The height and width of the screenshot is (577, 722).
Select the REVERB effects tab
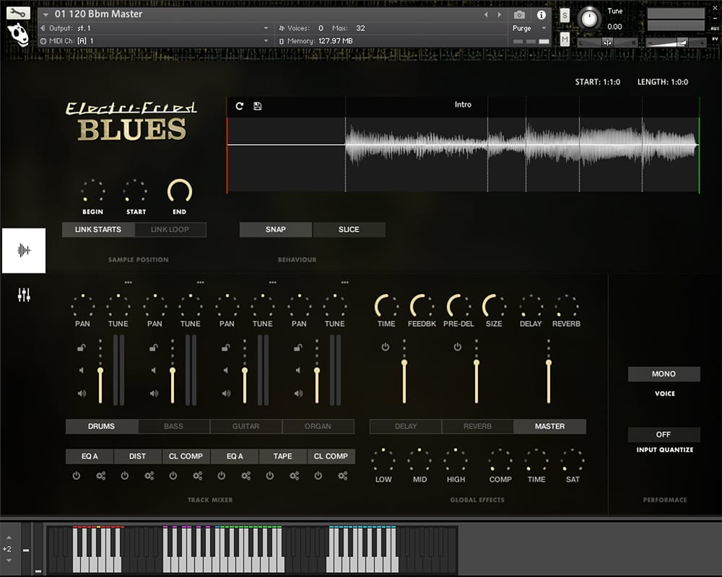[477, 426]
